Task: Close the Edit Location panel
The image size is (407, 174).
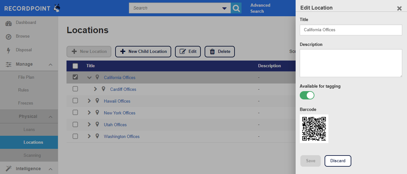Action: 399,8
